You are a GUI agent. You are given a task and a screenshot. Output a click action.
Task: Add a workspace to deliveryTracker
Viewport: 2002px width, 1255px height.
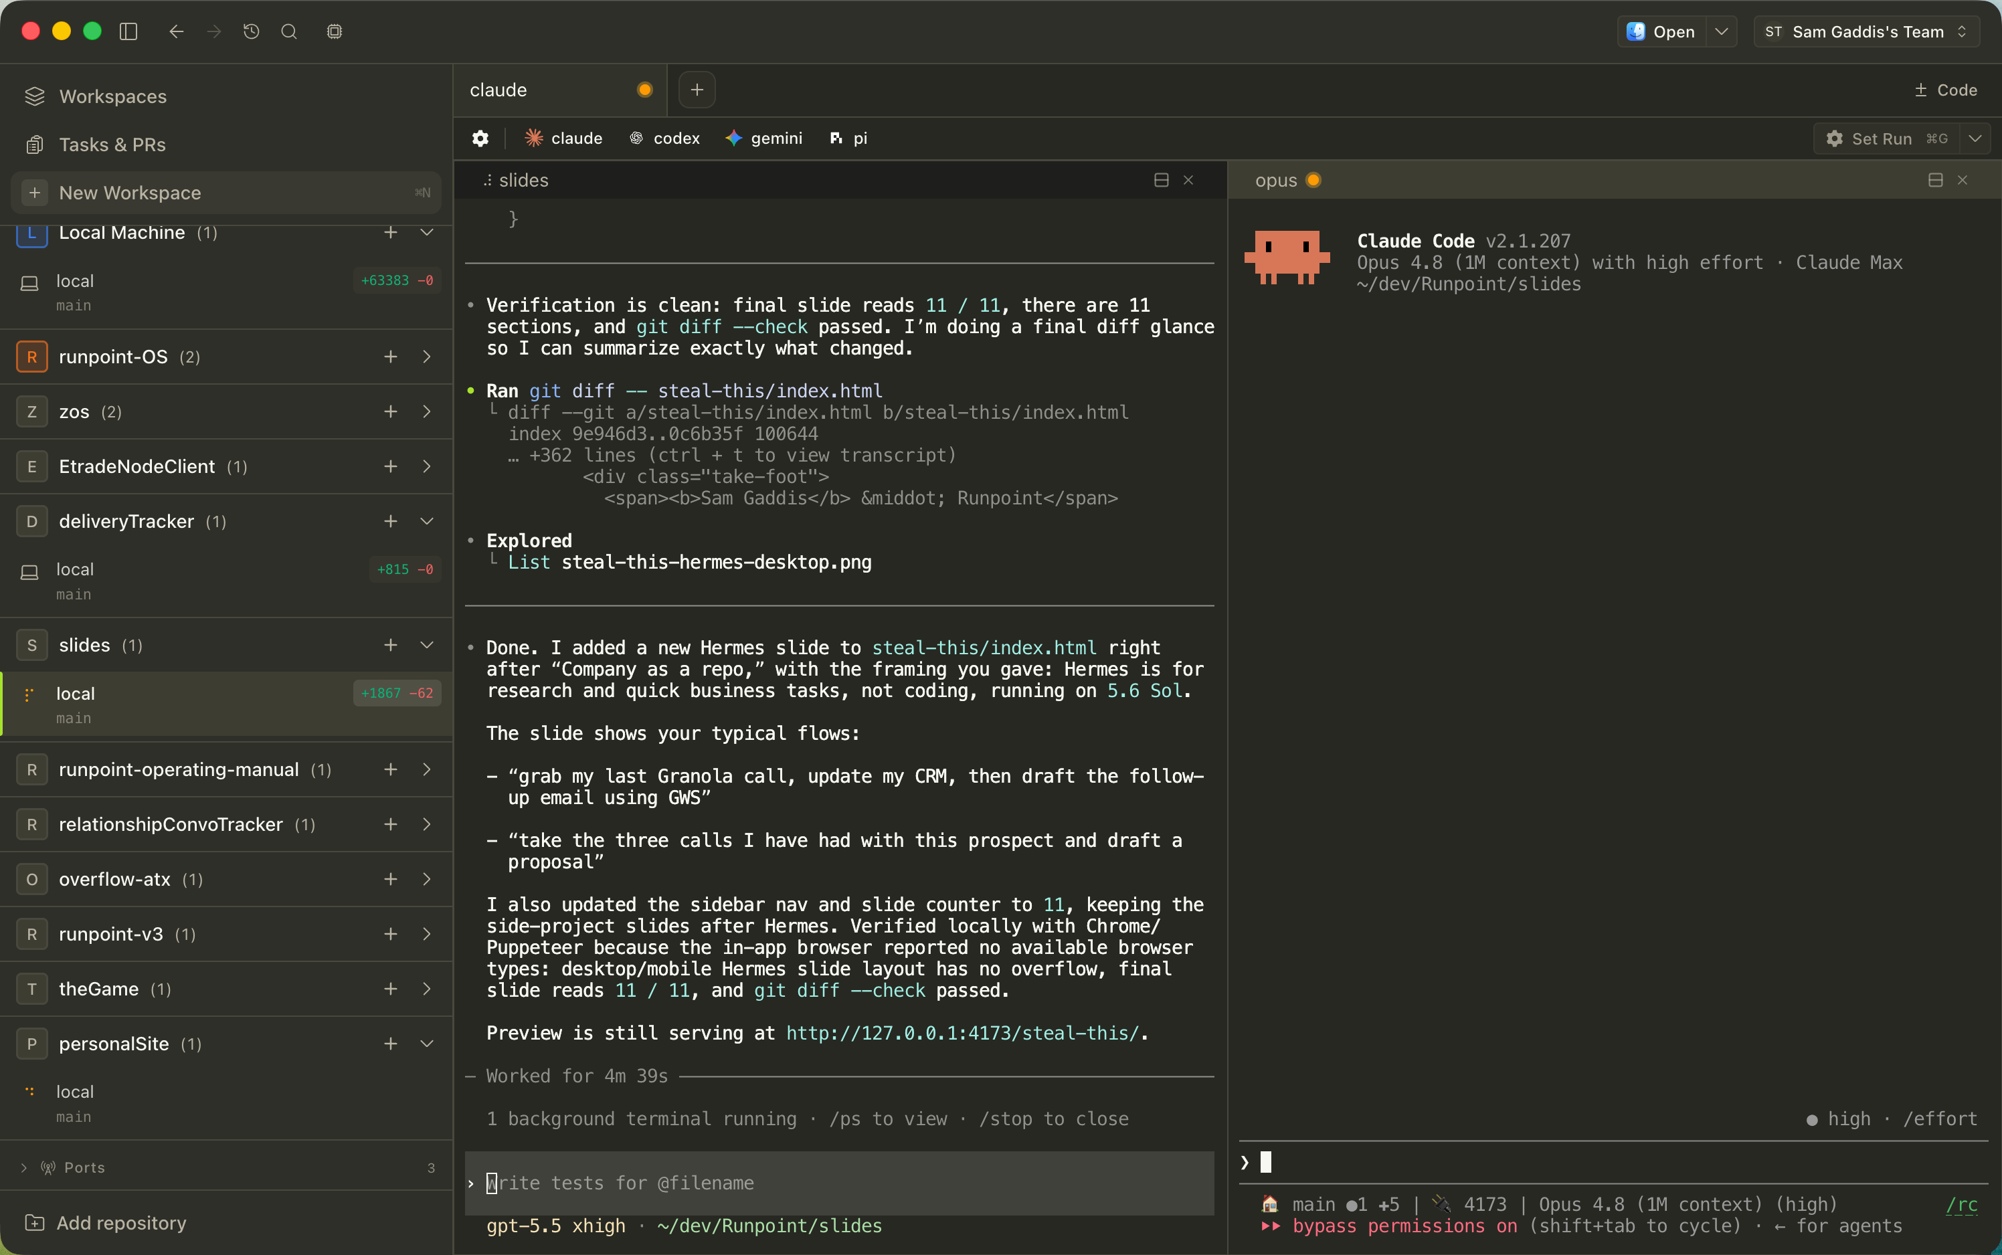[390, 521]
